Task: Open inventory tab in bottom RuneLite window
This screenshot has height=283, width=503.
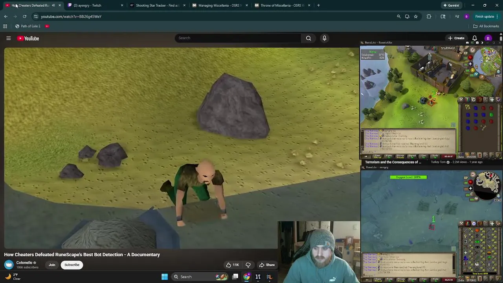Action: 480,224
